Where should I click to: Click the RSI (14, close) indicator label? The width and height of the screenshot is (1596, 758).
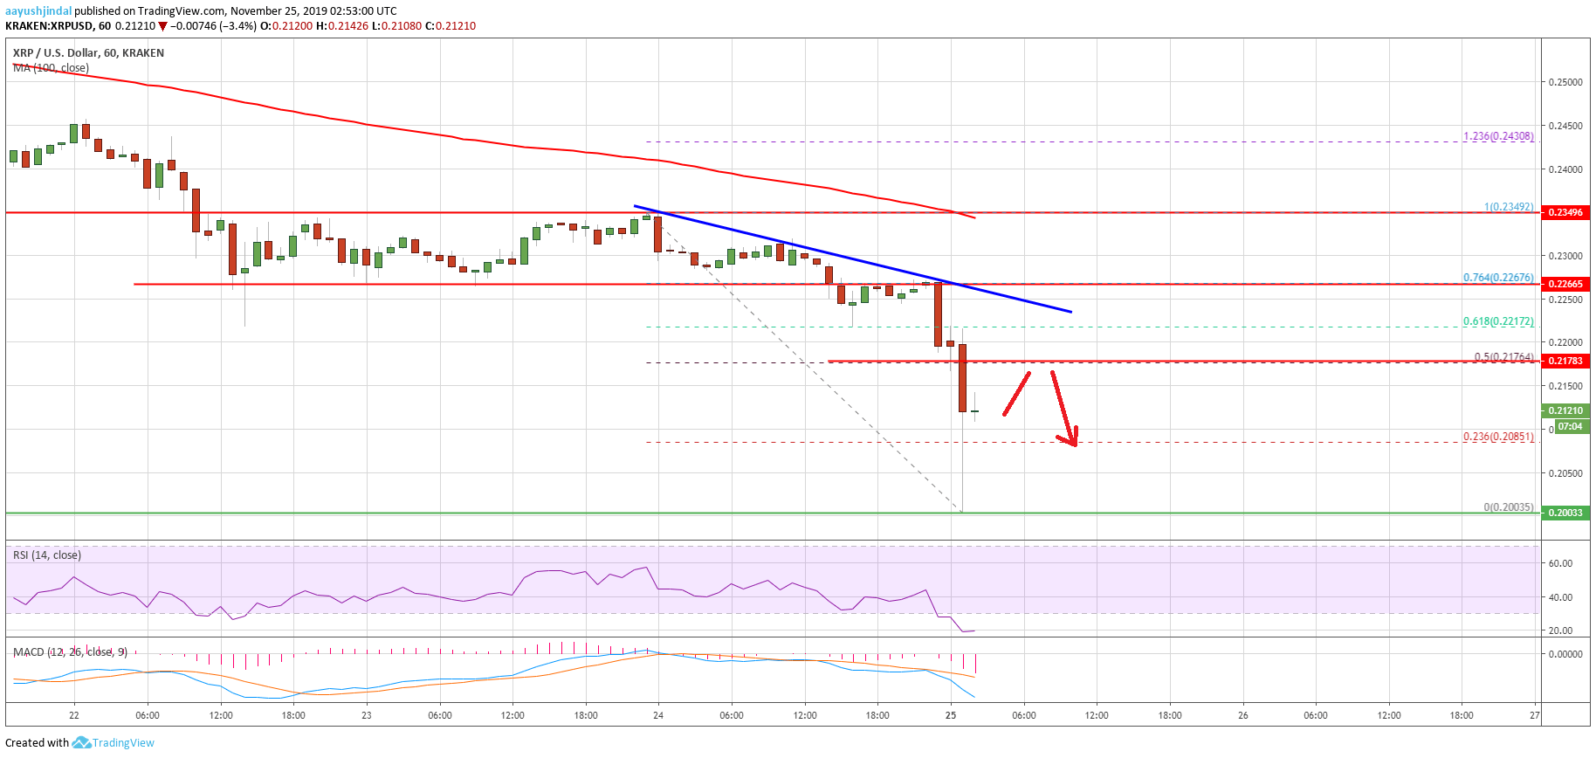47,555
